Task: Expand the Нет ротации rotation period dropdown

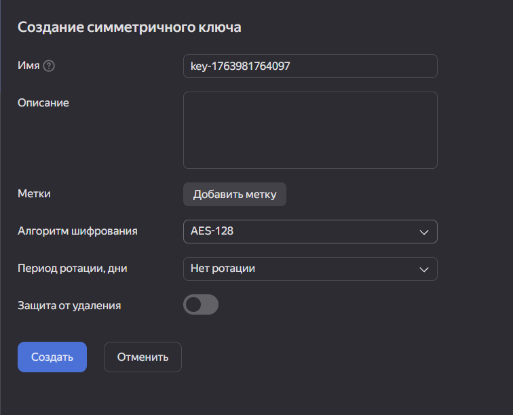Action: point(309,269)
